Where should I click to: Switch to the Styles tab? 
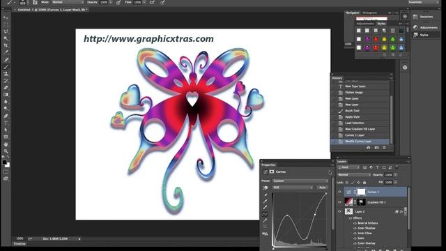pyautogui.click(x=381, y=24)
